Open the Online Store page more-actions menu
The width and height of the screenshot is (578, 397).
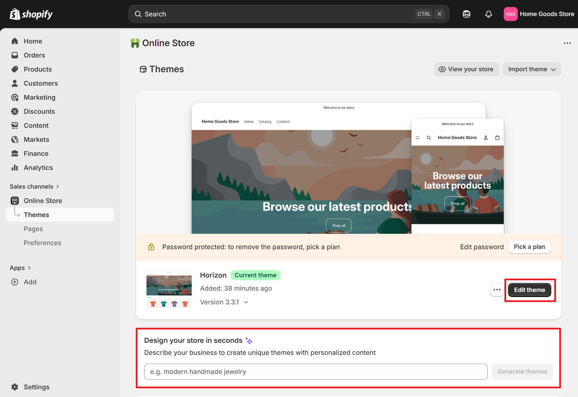coord(567,43)
